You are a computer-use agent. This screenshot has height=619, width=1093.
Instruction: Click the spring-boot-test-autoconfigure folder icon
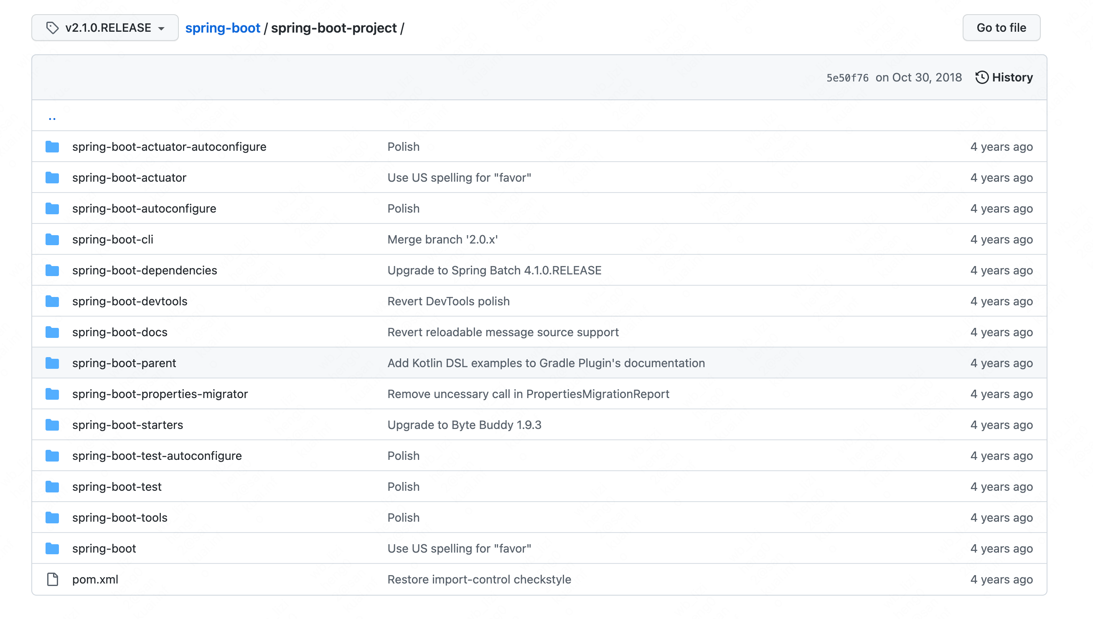tap(52, 456)
